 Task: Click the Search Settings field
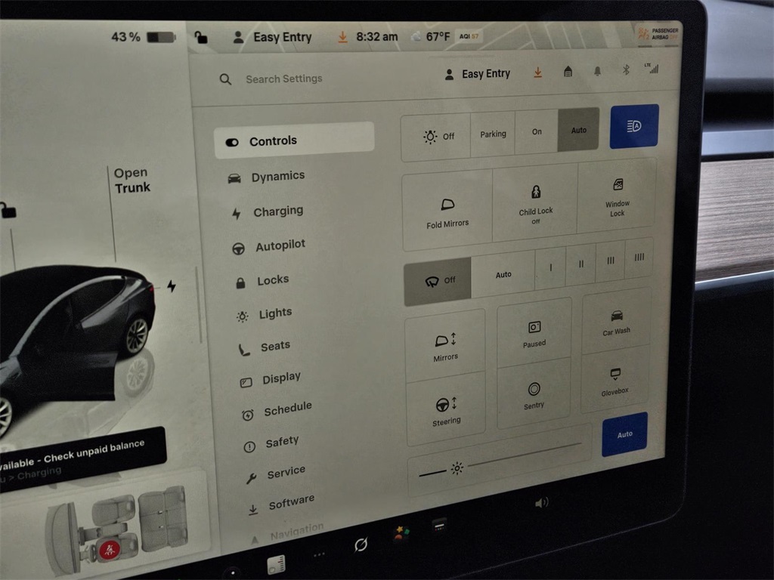[x=284, y=79]
